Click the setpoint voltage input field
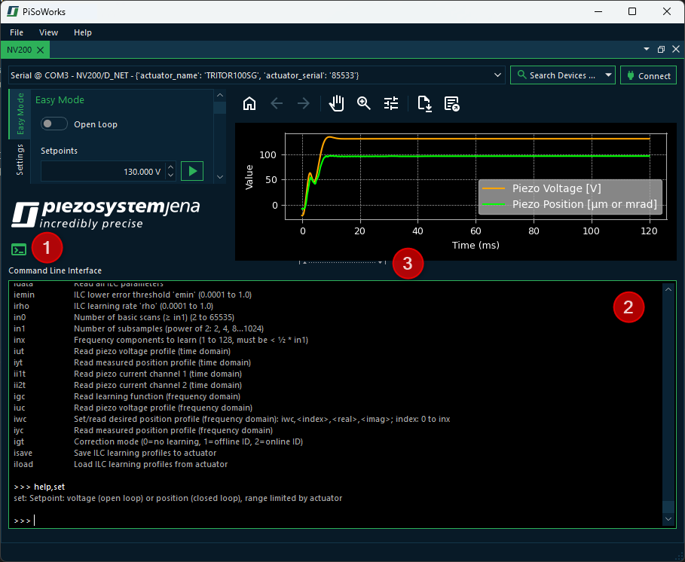Image resolution: width=685 pixels, height=562 pixels. click(x=102, y=172)
